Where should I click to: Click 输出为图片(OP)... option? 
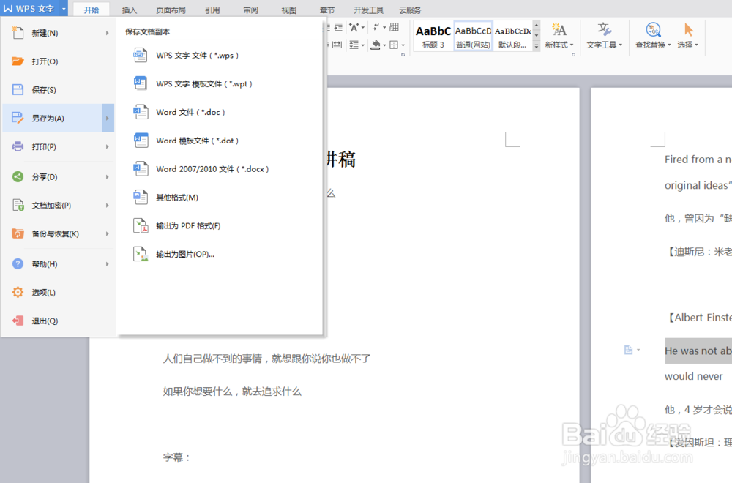click(220, 255)
